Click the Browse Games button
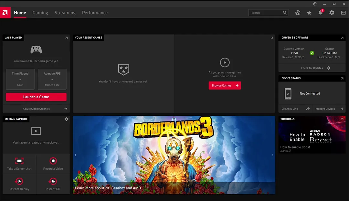349x201 pixels. pyautogui.click(x=225, y=85)
